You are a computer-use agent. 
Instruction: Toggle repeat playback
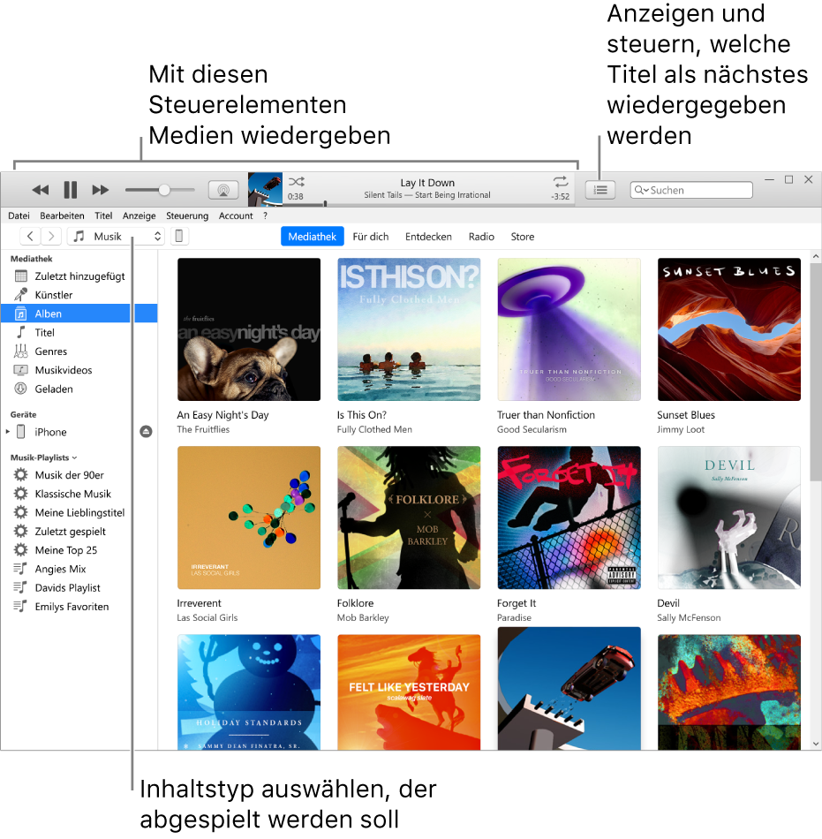pyautogui.click(x=561, y=181)
